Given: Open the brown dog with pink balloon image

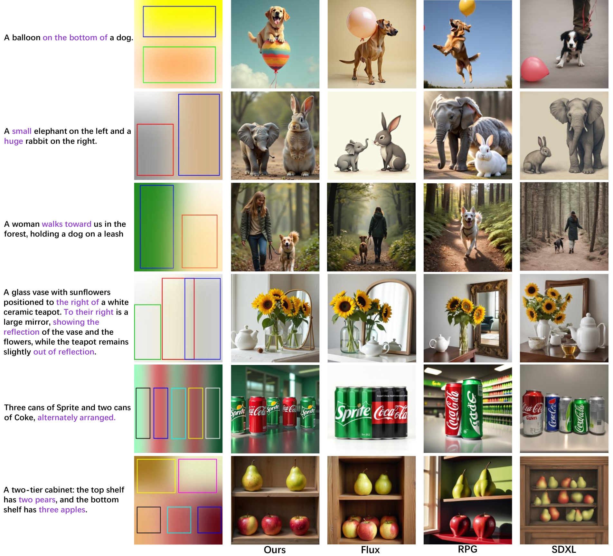Looking at the screenshot, I should point(372,44).
